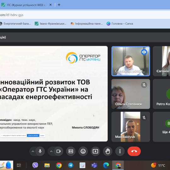Screen dimensions: 170x170
Task: Open the Інформаційна пане... bookmark
Action: click(86, 24)
